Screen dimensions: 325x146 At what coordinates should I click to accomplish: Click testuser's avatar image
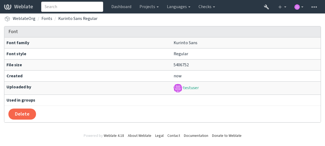178,88
